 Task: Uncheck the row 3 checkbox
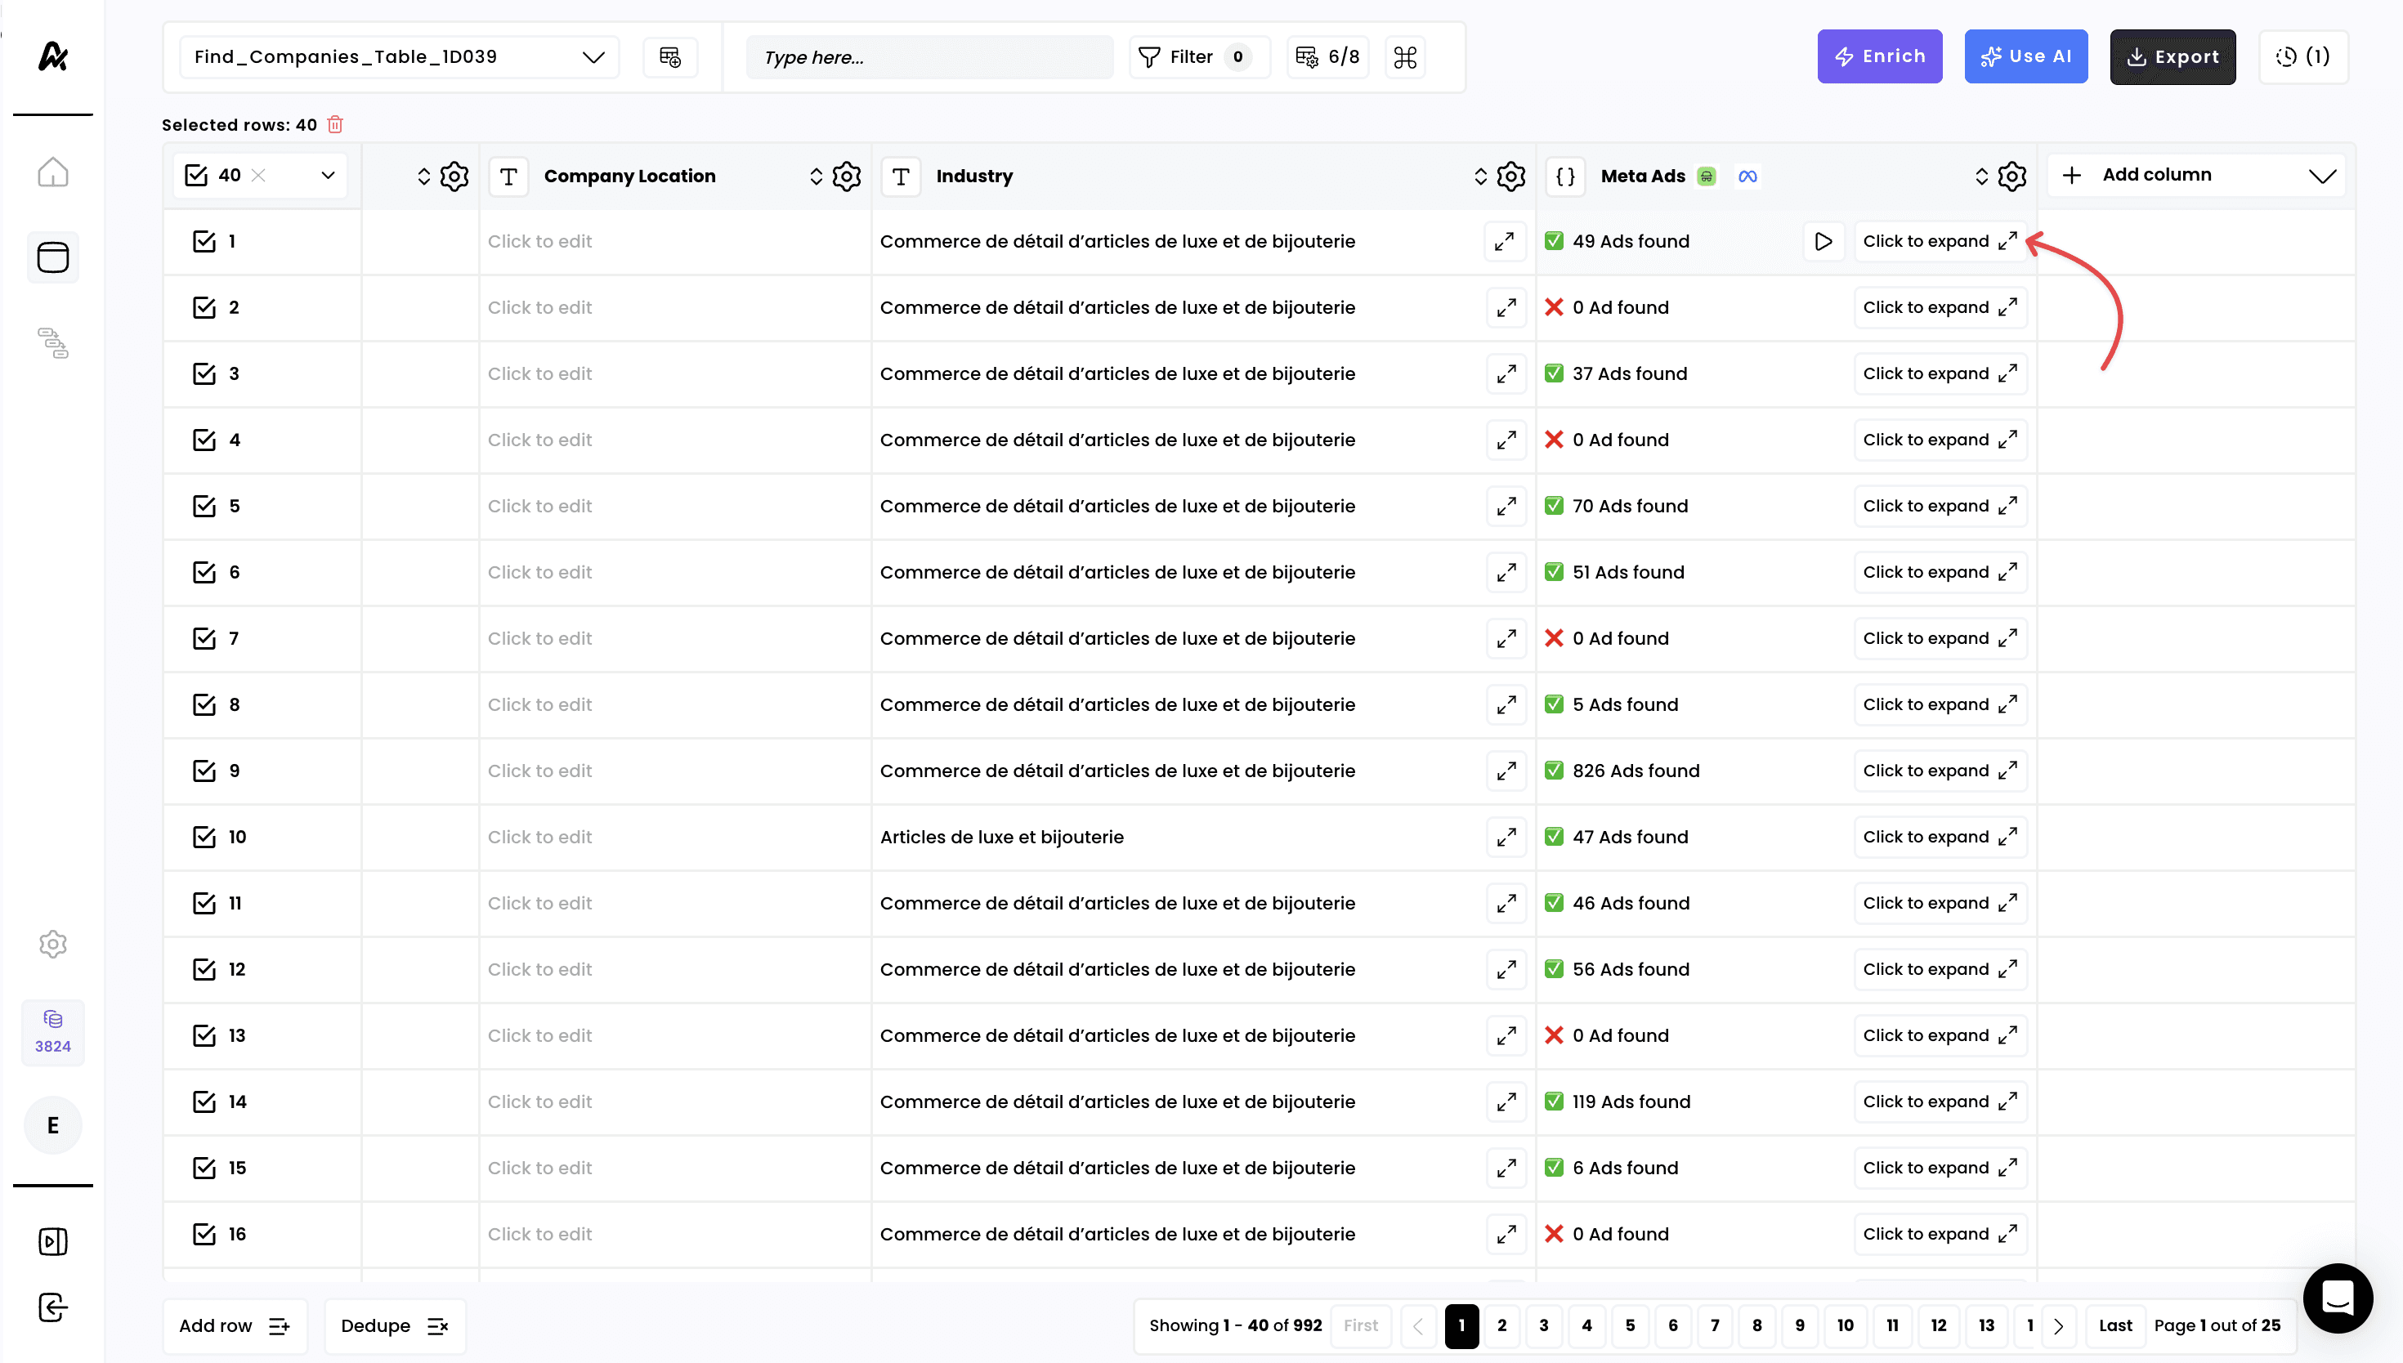tap(204, 373)
